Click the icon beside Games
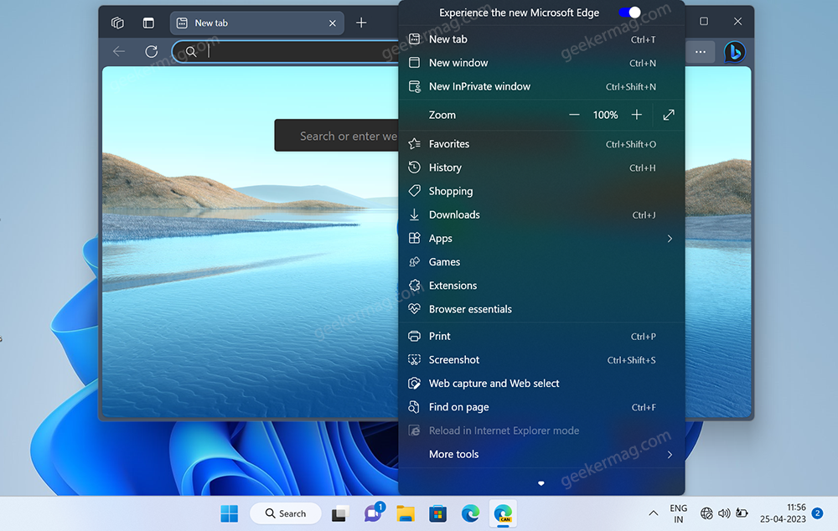 (414, 262)
